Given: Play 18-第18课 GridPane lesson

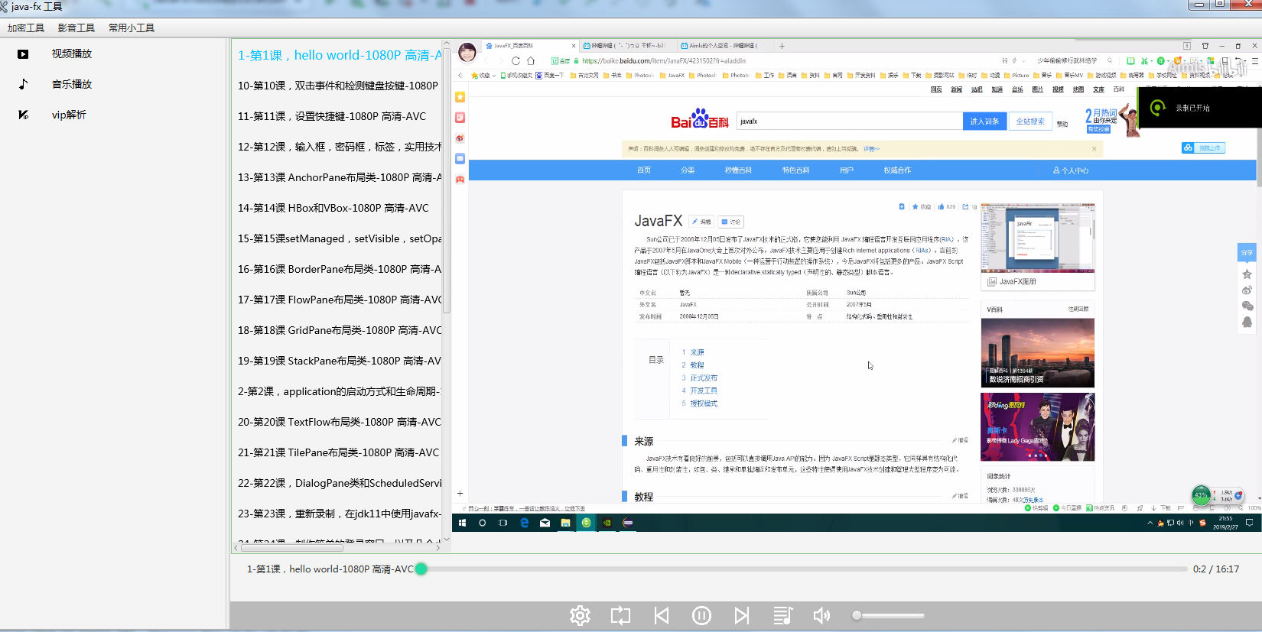Looking at the screenshot, I should [x=337, y=330].
